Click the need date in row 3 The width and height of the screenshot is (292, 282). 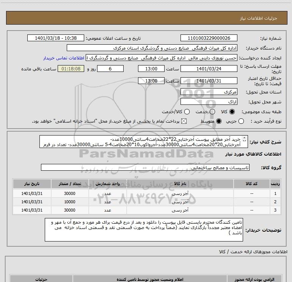(x=32, y=210)
